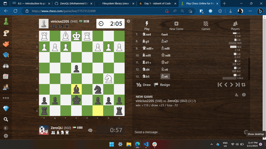Click the Send a message input field

[186, 132]
